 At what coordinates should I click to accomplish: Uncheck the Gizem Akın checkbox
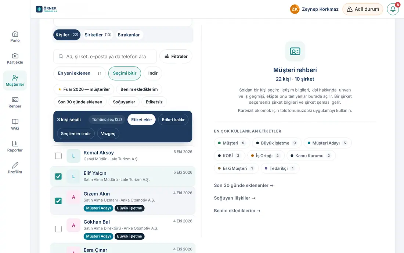click(x=58, y=201)
